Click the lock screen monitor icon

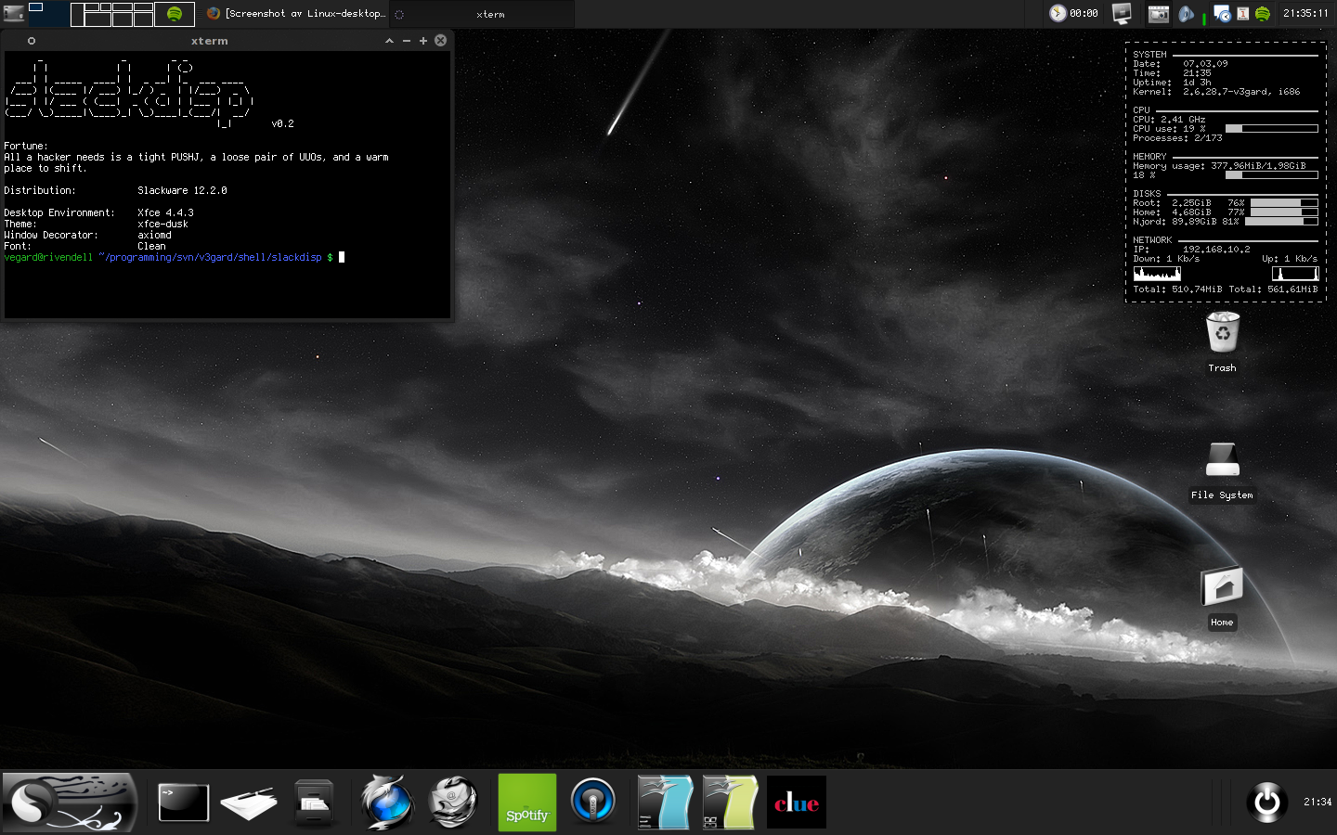1122,13
